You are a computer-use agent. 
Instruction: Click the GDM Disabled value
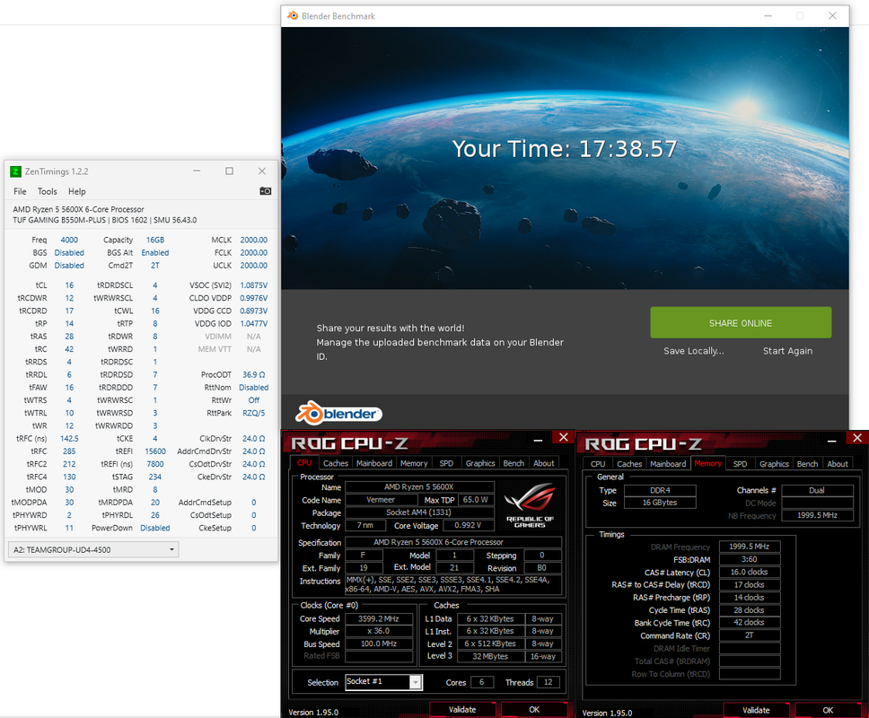coord(69,266)
